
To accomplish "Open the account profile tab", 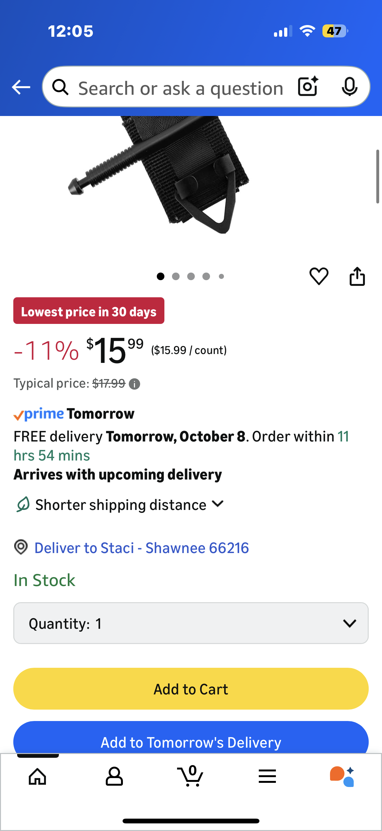I will click(x=114, y=776).
